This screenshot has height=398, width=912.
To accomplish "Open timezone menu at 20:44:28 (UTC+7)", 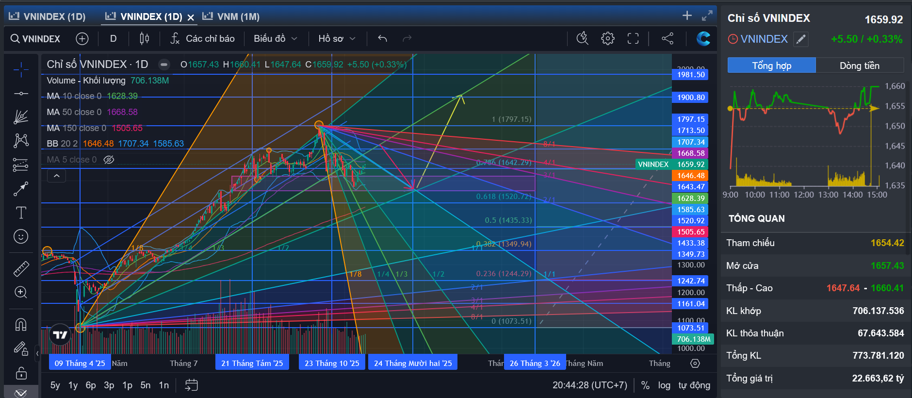I will (x=590, y=385).
